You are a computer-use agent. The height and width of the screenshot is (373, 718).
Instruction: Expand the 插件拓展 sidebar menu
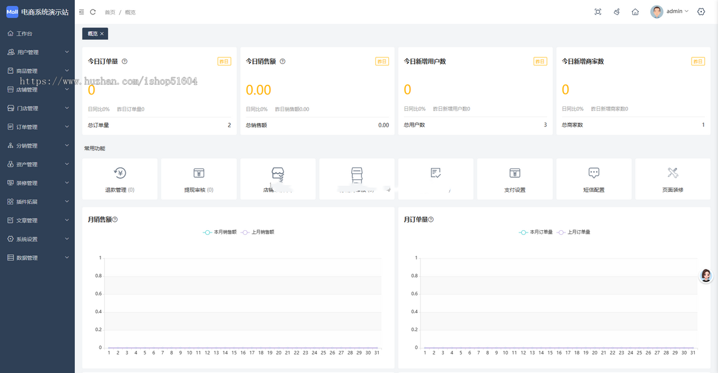37,201
